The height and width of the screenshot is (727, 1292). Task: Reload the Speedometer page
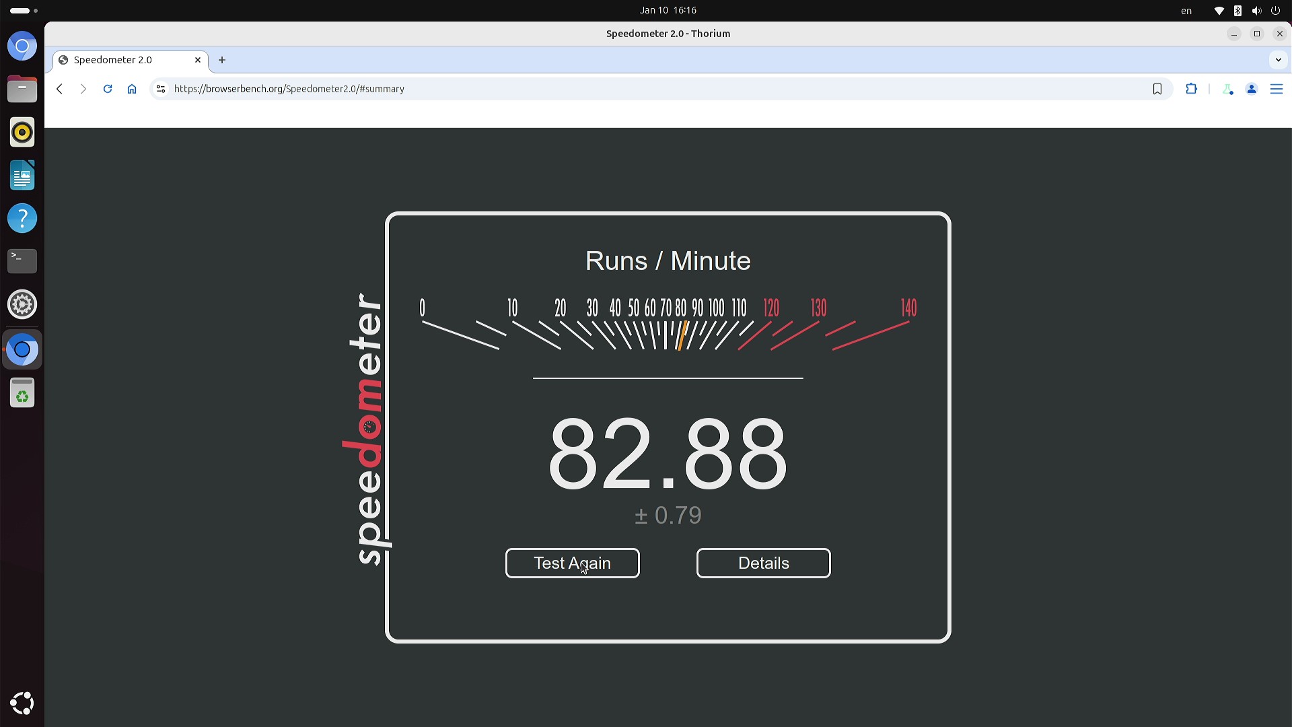tap(108, 89)
